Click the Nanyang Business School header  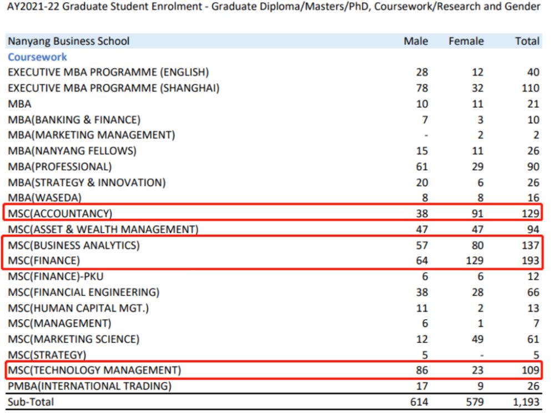pos(68,41)
